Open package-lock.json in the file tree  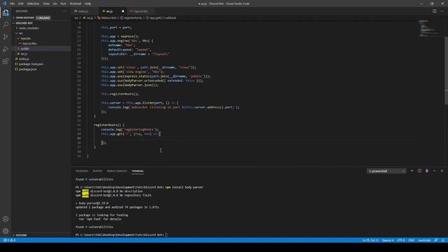31,64
